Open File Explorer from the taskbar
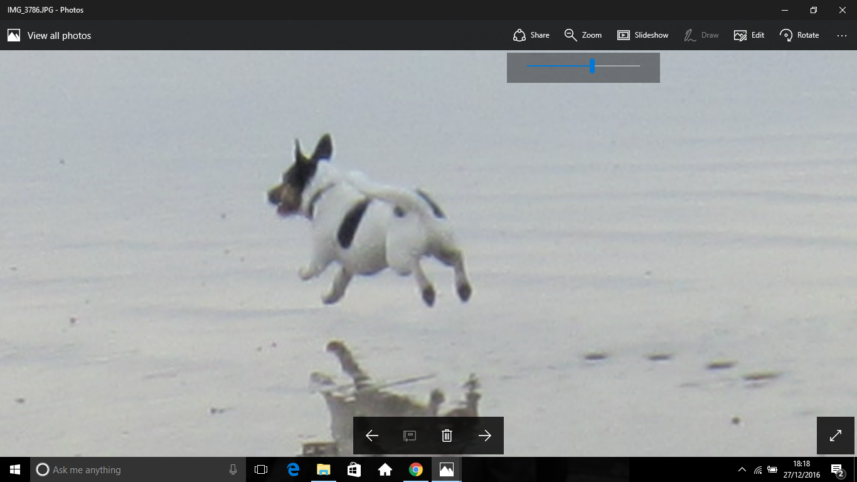 click(x=323, y=469)
